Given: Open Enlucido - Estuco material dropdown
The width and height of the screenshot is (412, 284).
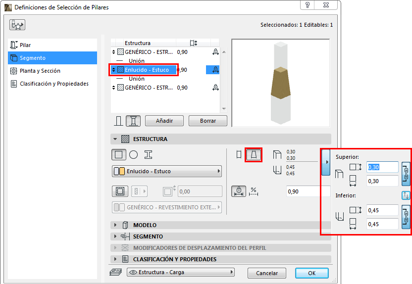Looking at the screenshot, I should pos(167,171).
